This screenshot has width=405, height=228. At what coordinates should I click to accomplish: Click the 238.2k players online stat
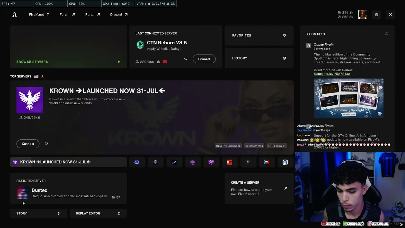click(x=346, y=12)
